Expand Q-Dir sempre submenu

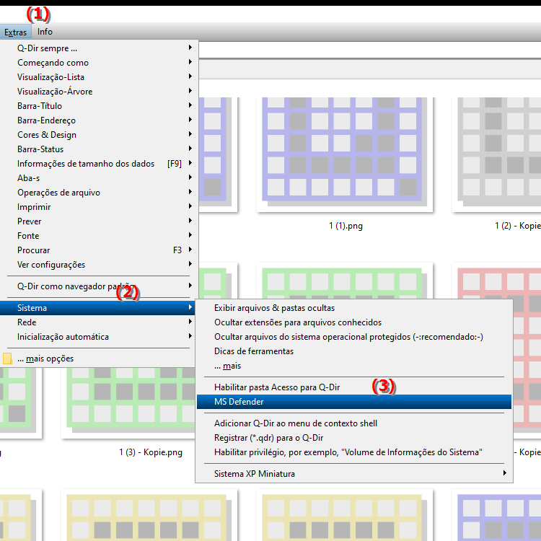point(99,48)
